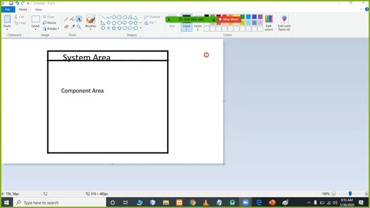The width and height of the screenshot is (370, 208).
Task: Open the Outline dropdown
Action: click(153, 17)
